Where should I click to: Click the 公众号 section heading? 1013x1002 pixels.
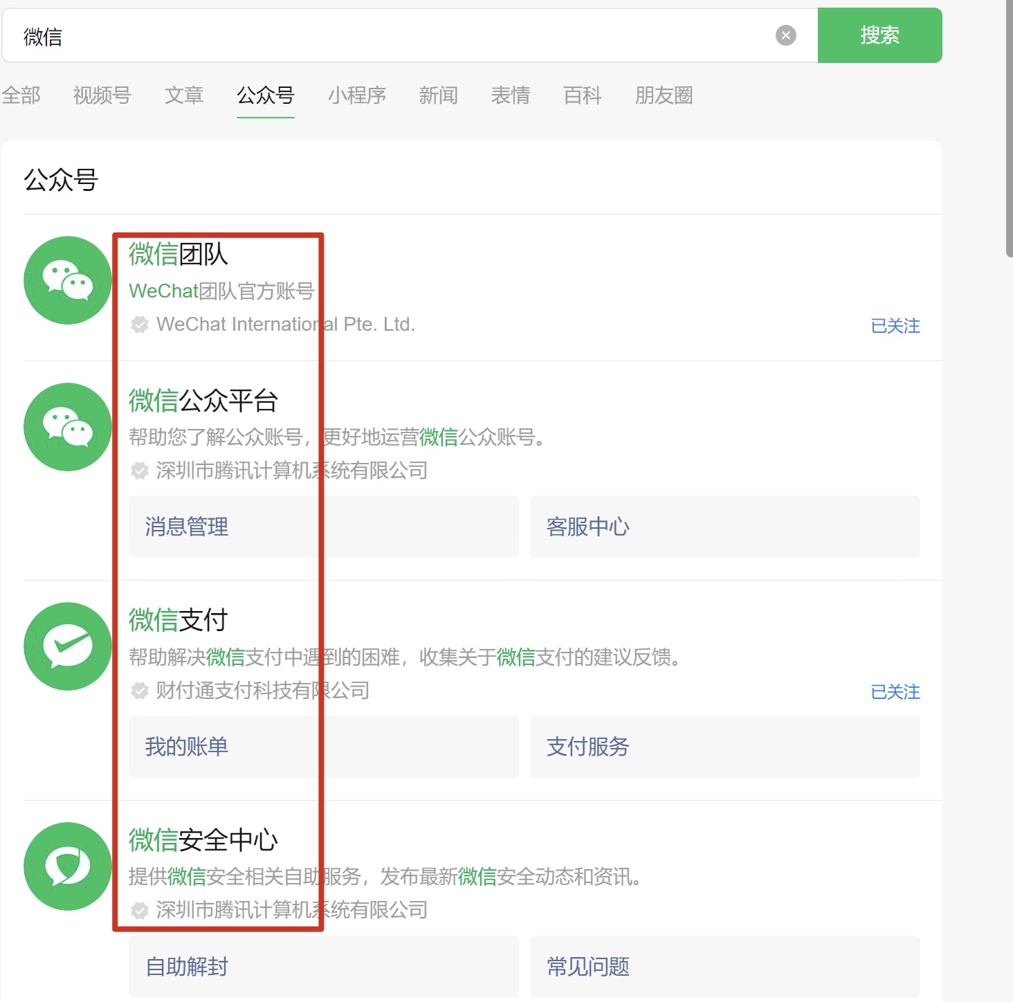[61, 180]
